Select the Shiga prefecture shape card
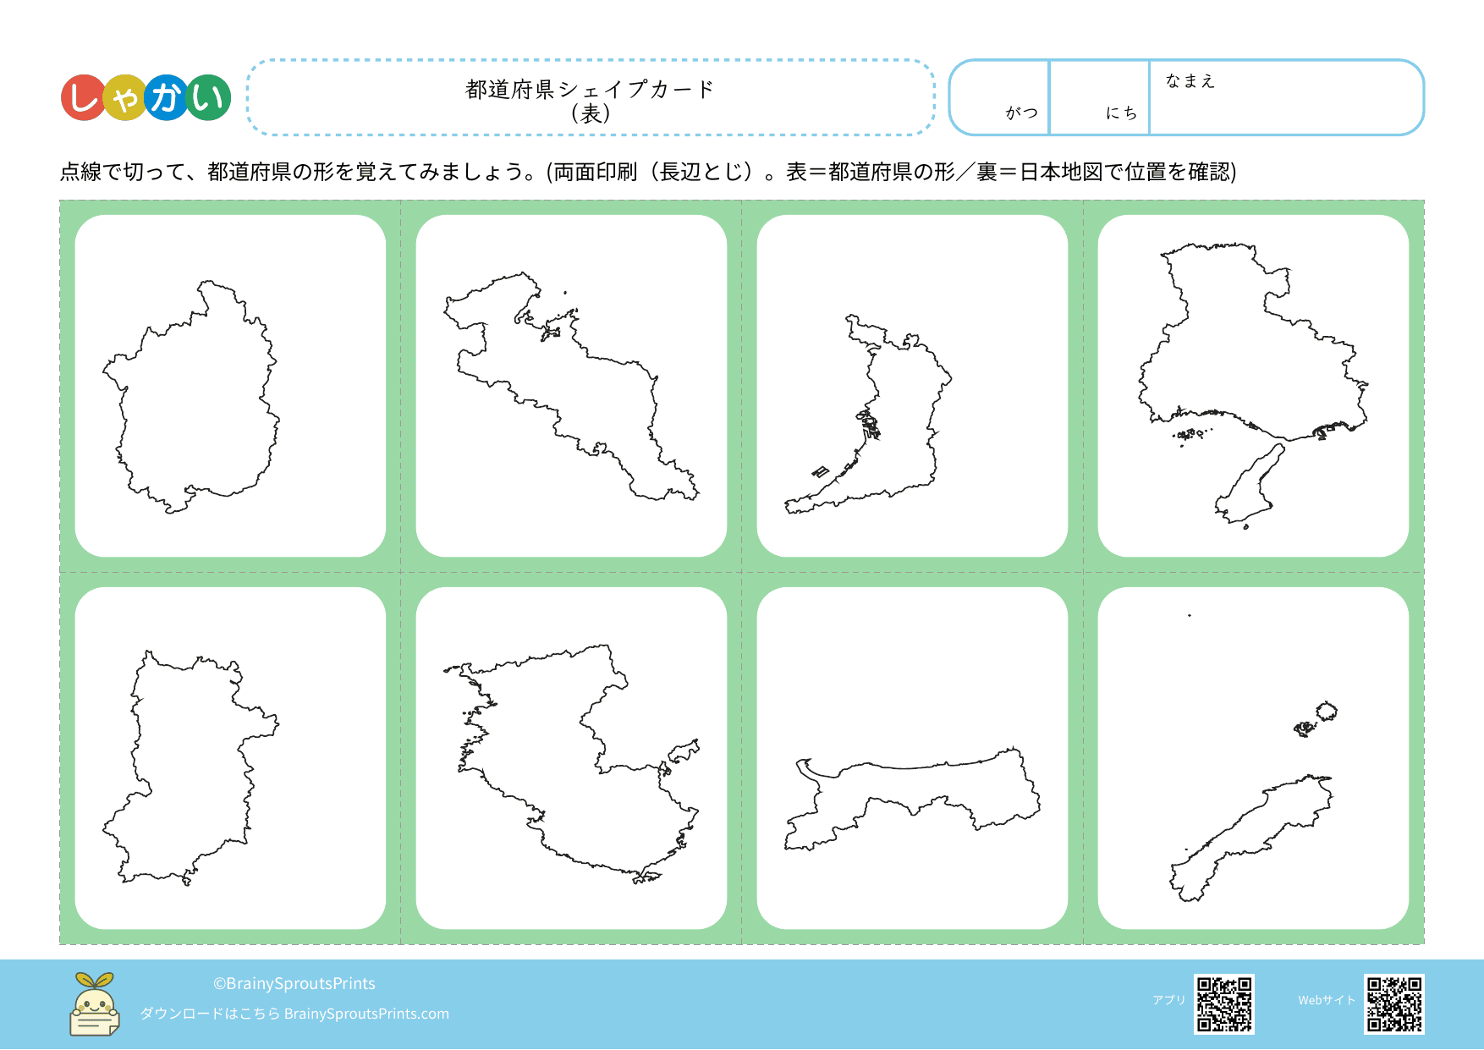Image resolution: width=1484 pixels, height=1050 pixels. (x=230, y=386)
